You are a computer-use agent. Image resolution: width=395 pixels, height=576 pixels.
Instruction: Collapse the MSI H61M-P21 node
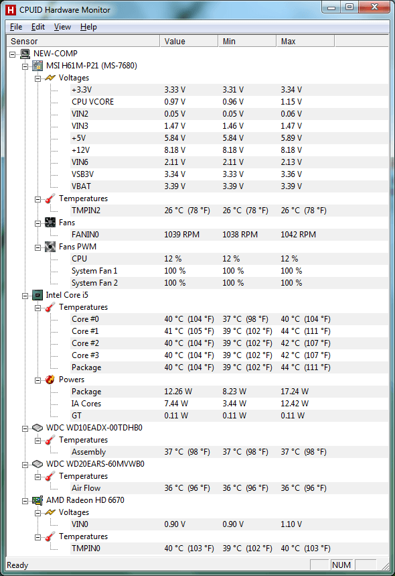(25, 66)
